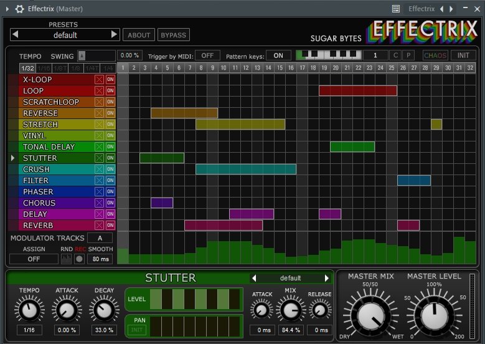Click the P paste pattern button

click(408, 55)
